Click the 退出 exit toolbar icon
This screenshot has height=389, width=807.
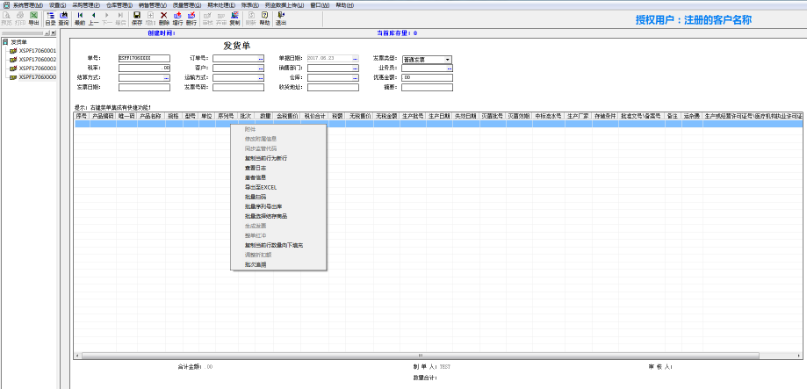pyautogui.click(x=281, y=18)
